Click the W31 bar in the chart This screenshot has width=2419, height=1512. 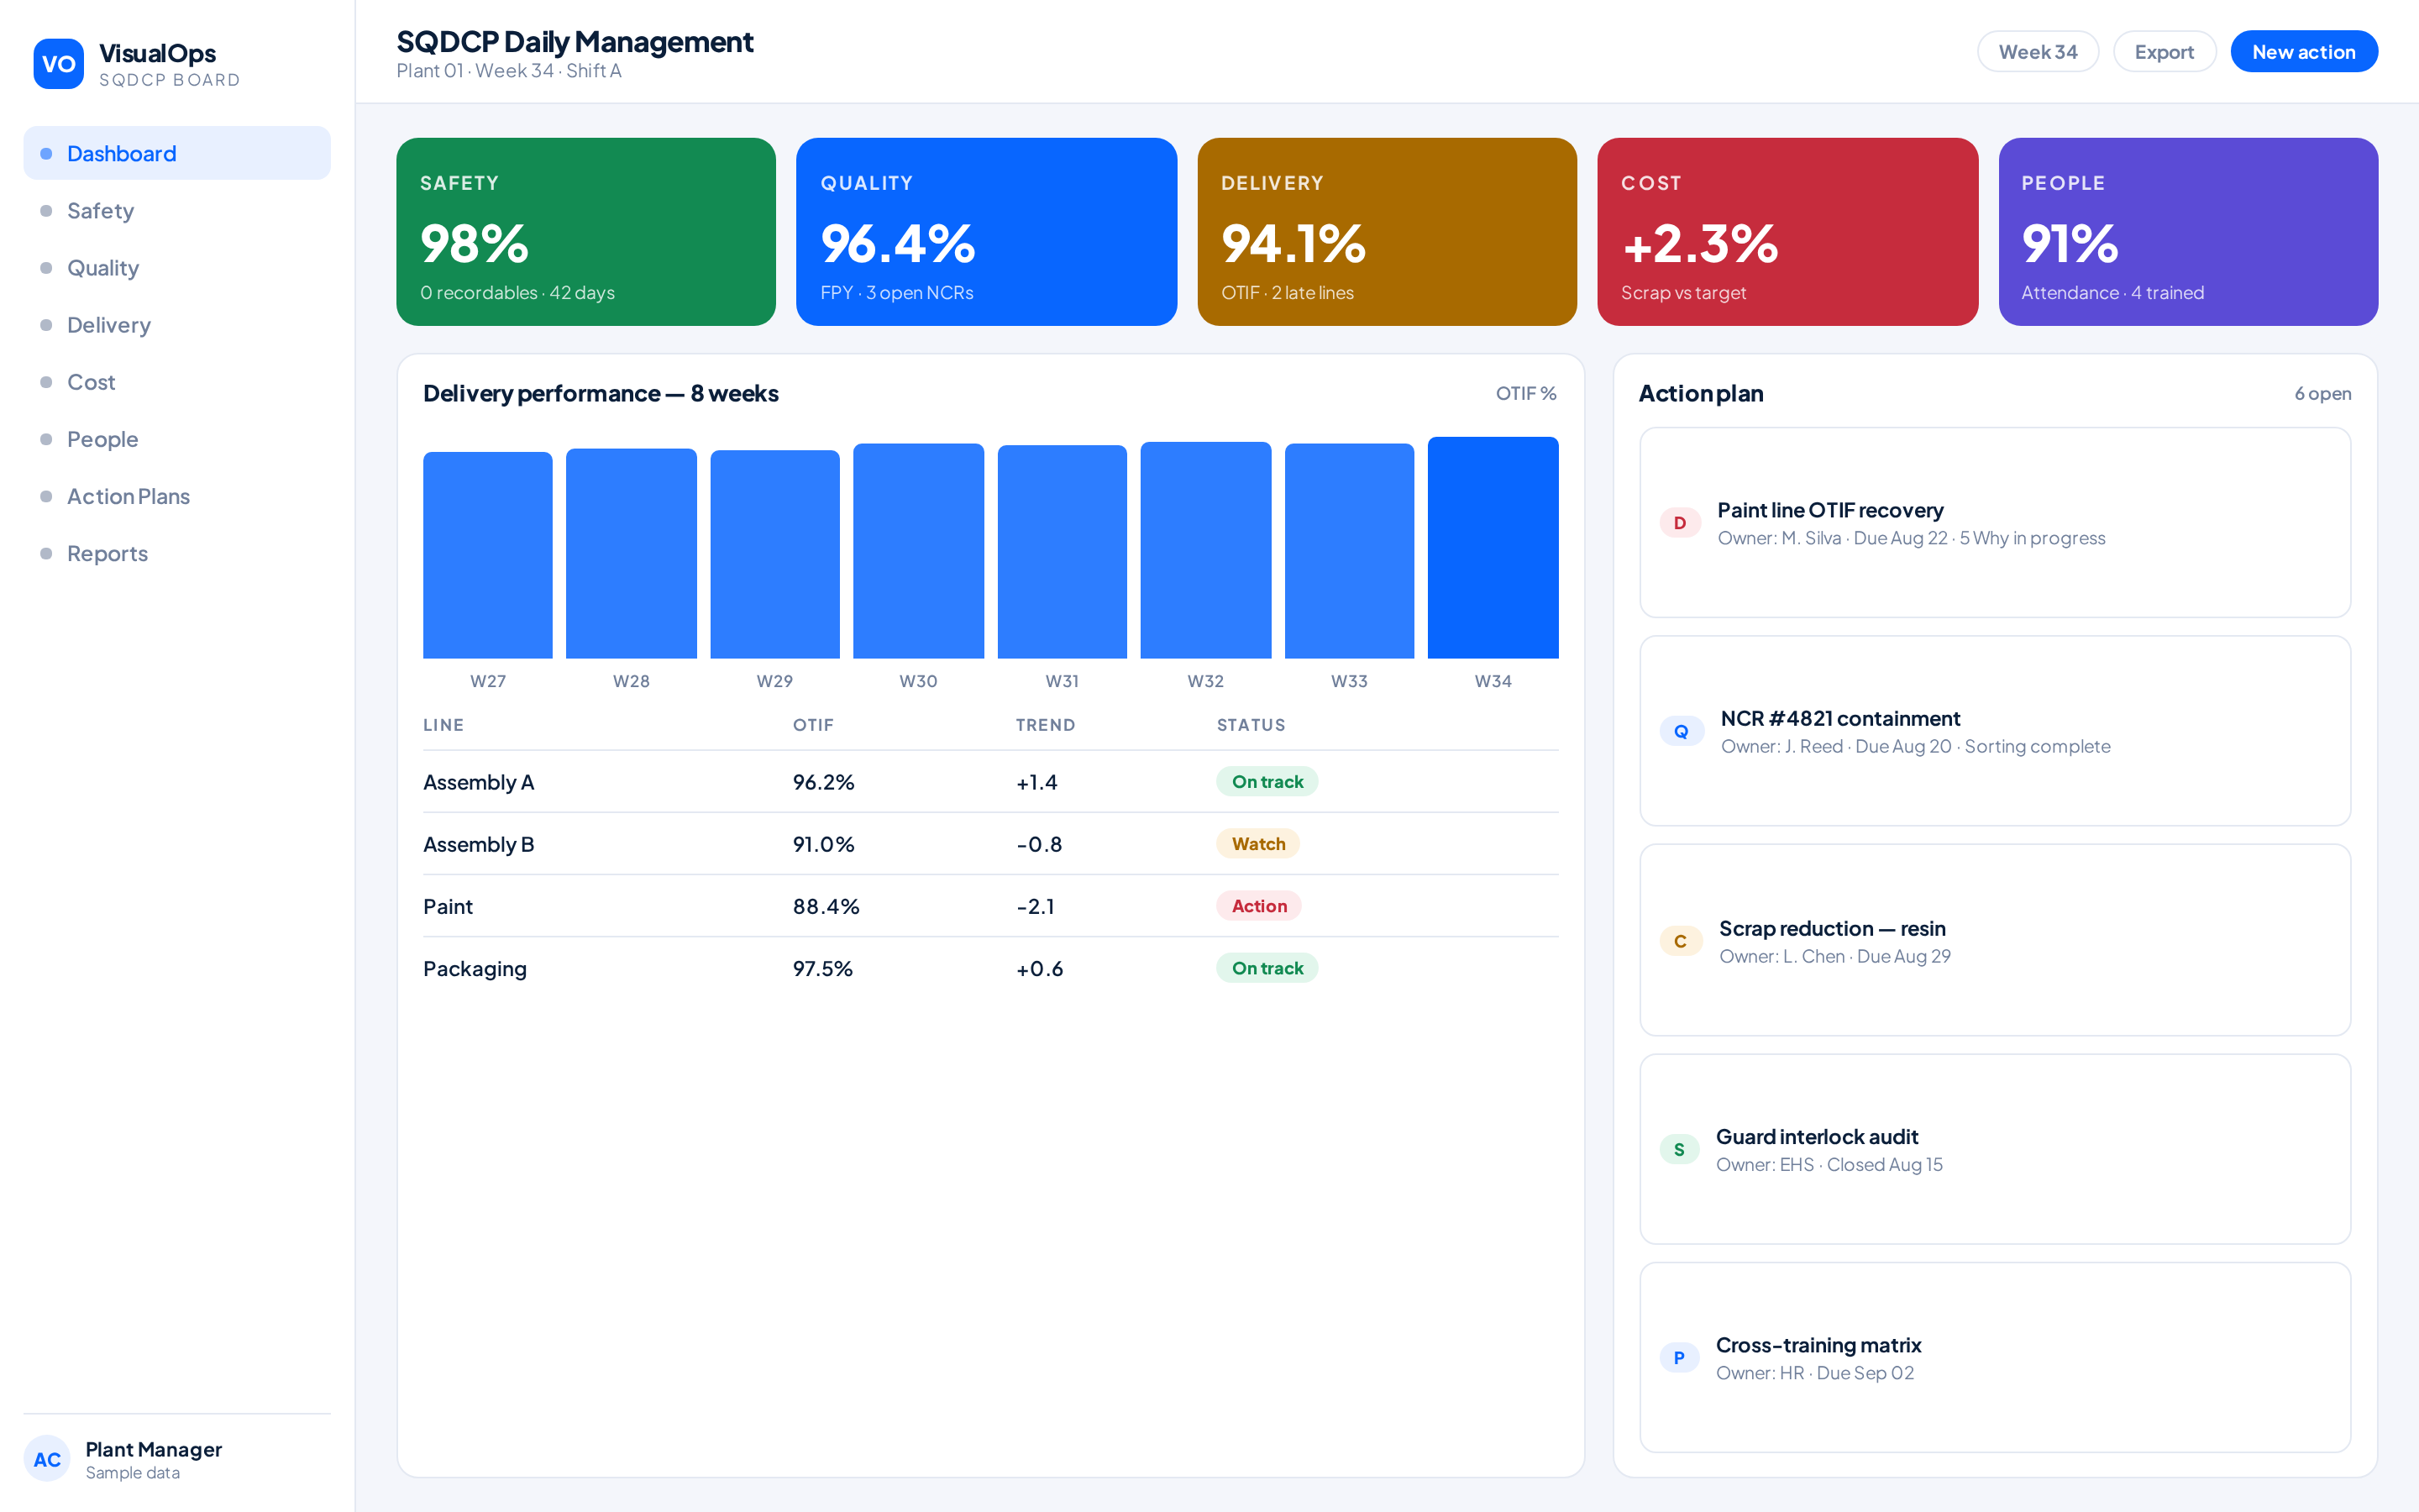coord(1062,552)
